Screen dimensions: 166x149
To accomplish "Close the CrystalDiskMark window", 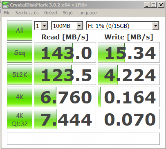I will coord(161,5).
